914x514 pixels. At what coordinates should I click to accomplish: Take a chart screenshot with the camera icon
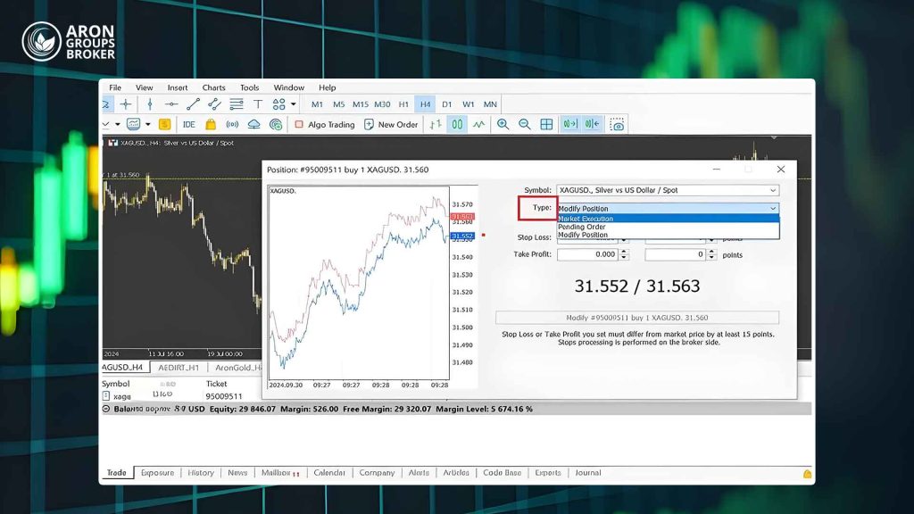tap(618, 124)
